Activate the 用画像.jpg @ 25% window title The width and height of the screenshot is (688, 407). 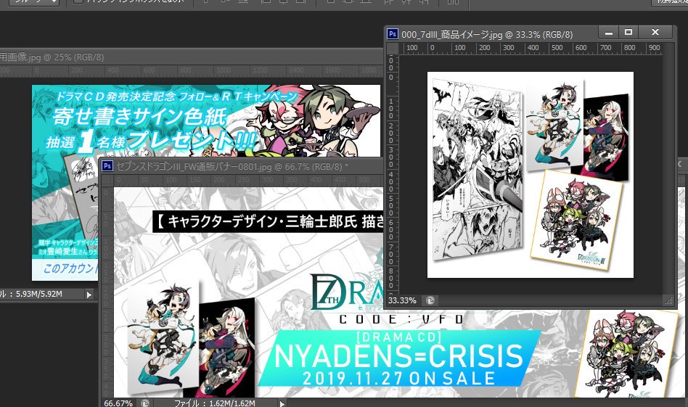click(52, 57)
